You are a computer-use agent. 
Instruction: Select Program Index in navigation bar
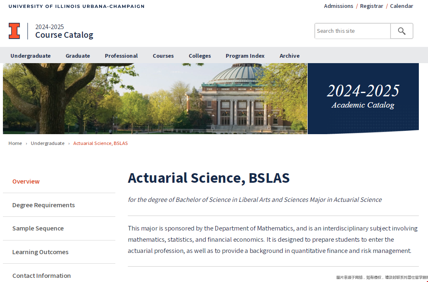point(245,56)
